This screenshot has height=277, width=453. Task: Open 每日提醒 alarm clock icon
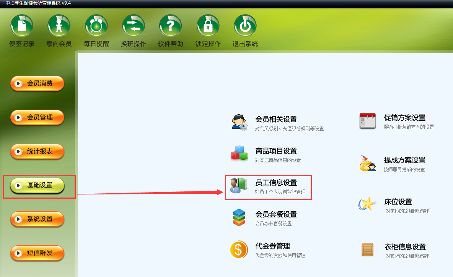click(96, 26)
